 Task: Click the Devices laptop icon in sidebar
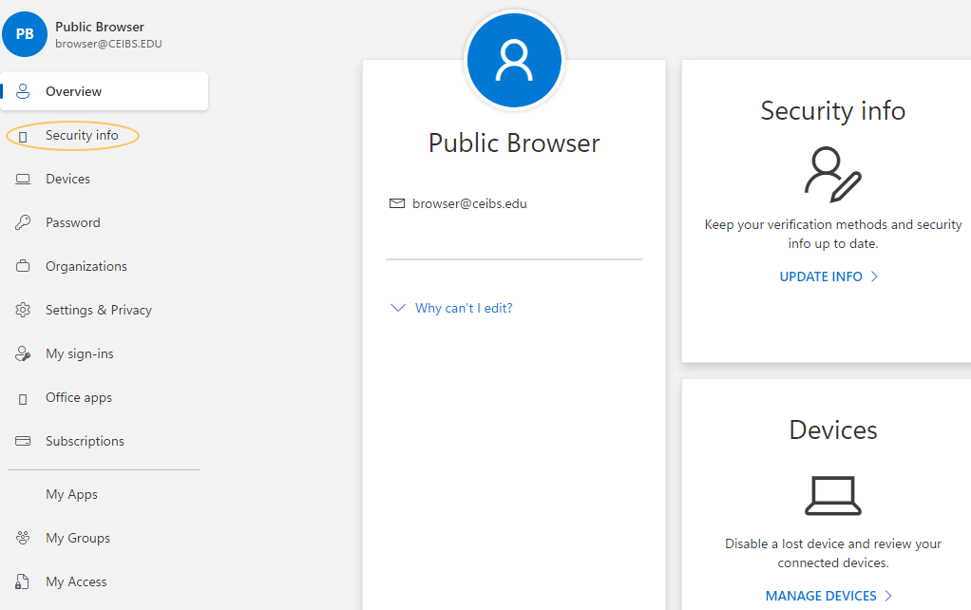click(24, 180)
